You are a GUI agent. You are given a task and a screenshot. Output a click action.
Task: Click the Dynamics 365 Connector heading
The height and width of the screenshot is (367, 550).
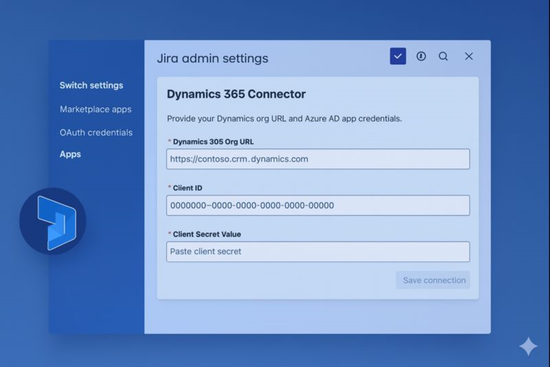[236, 94]
